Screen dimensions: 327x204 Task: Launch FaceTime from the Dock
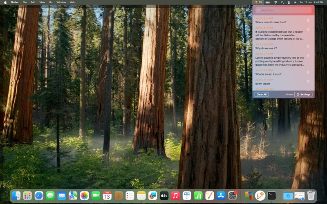[x=96, y=196]
